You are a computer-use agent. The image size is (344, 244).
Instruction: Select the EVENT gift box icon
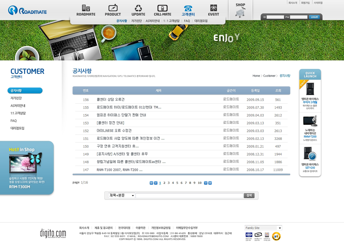click(214, 8)
